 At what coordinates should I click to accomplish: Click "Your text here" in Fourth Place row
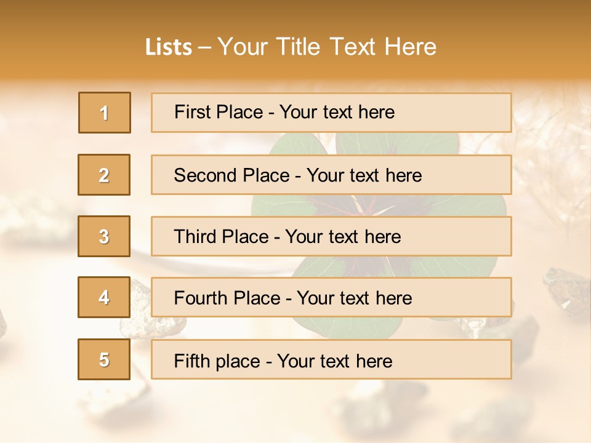point(354,298)
